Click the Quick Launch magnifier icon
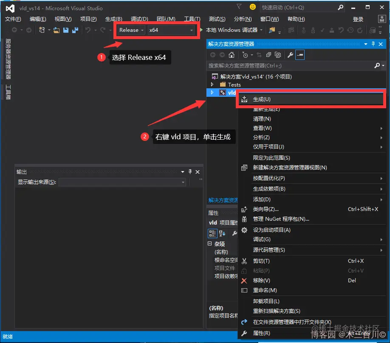This screenshot has height=343, width=390. [340, 8]
